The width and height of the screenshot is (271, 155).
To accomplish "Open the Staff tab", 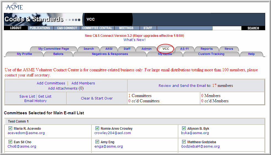I will [127, 49].
